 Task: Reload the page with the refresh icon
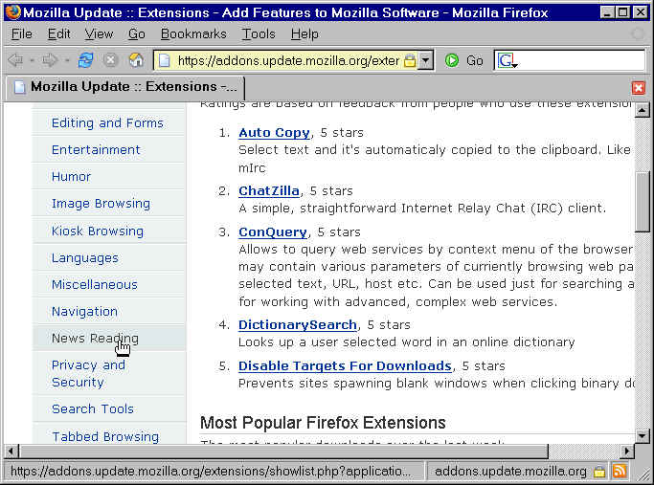85,61
